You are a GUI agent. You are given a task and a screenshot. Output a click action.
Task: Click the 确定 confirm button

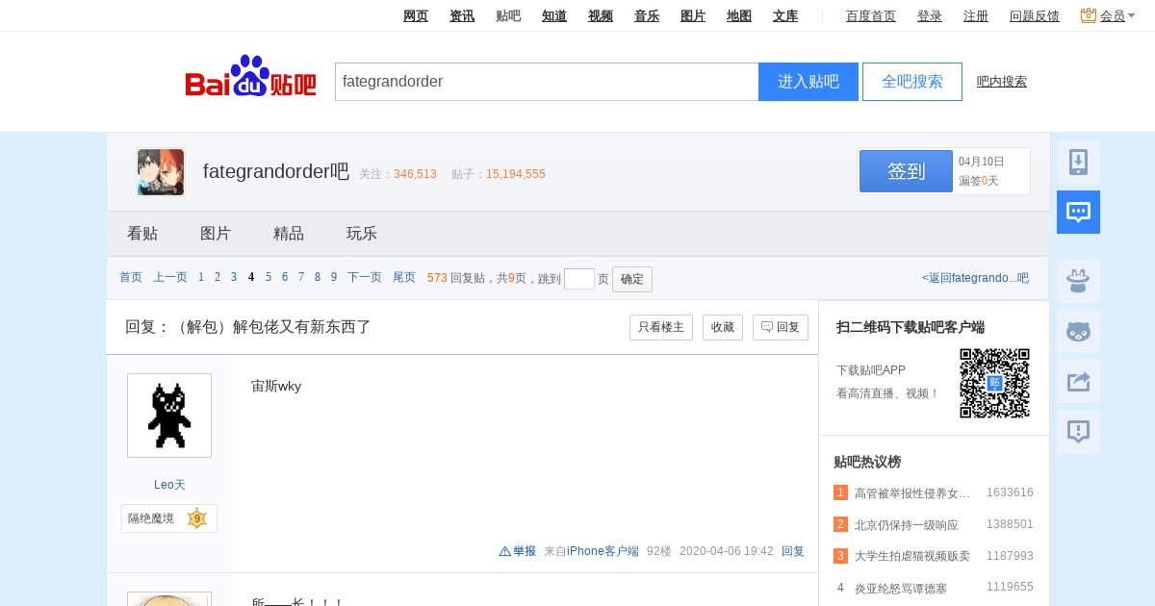coord(632,279)
